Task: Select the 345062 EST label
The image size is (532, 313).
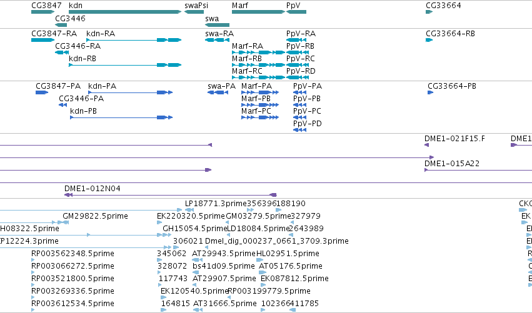Action: tap(172, 254)
